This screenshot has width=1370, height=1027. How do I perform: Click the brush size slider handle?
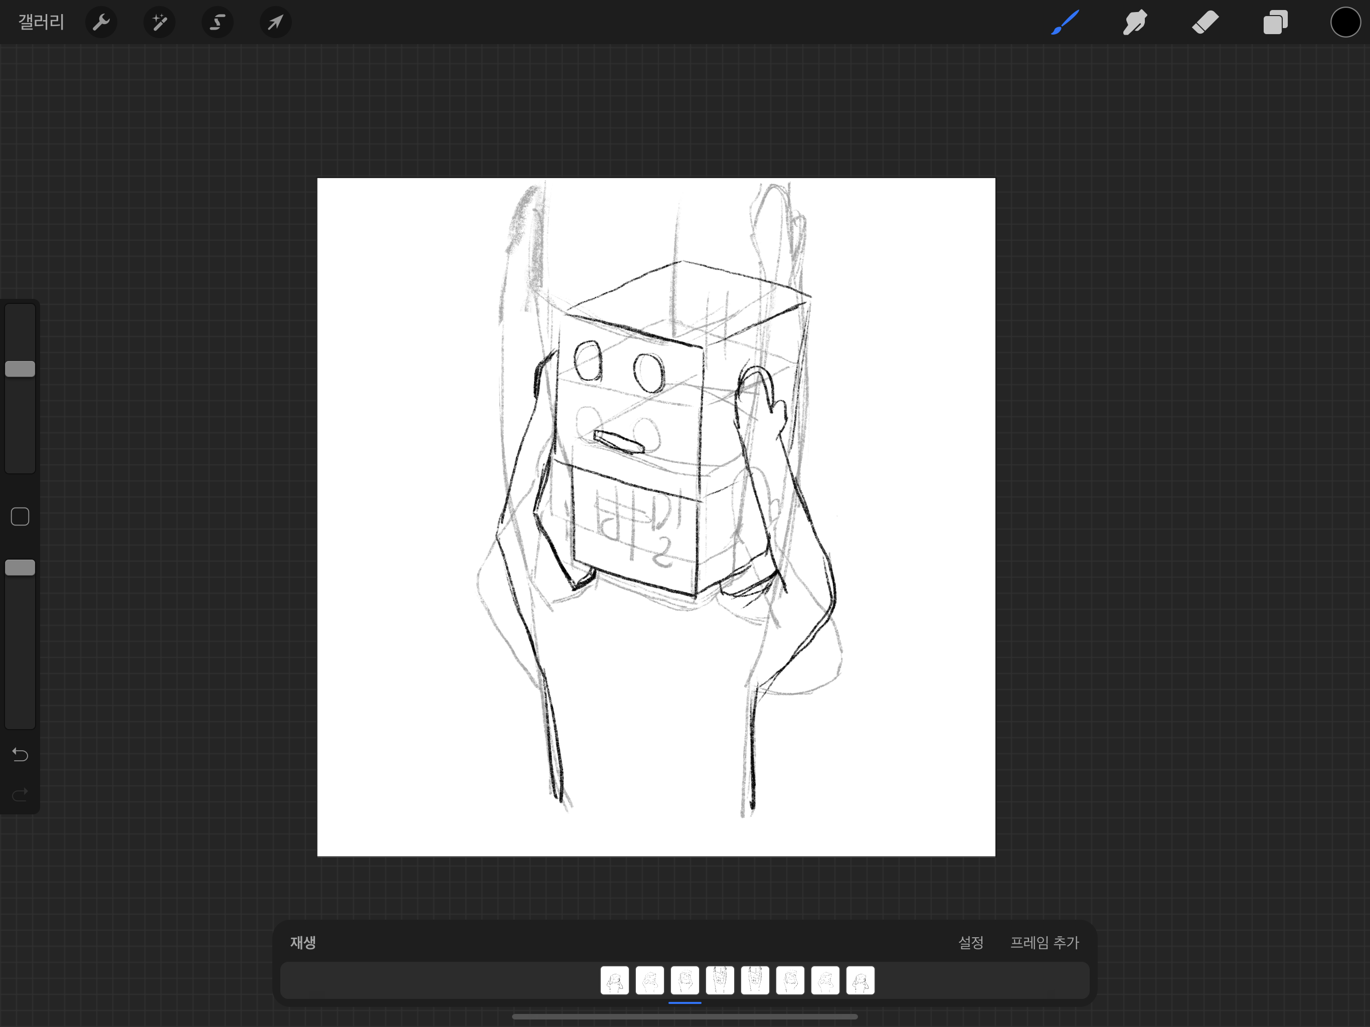coord(20,369)
